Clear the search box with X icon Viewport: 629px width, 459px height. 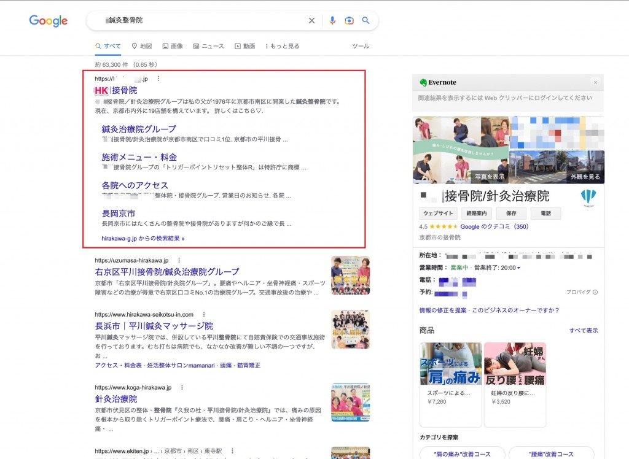tap(311, 20)
